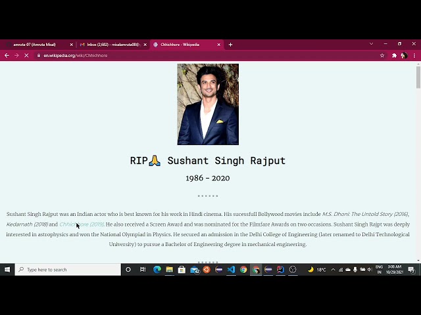The width and height of the screenshot is (421, 315).
Task: Click the Sushant Singh Rajput photo
Action: 208,104
